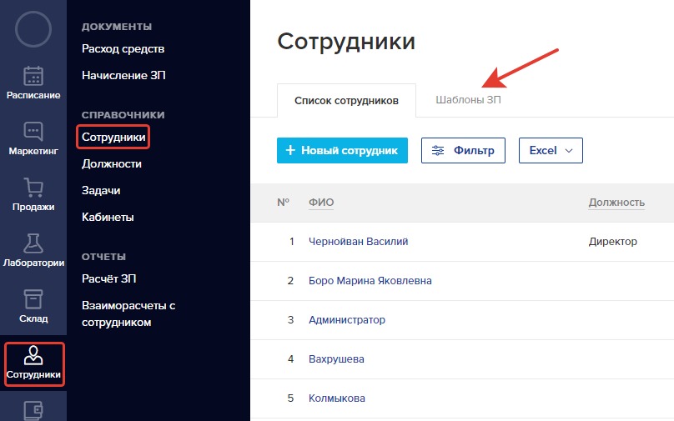Image resolution: width=674 pixels, height=421 pixels.
Task: Click the СПРАВОЧНИКИ section heading
Action: click(x=123, y=115)
